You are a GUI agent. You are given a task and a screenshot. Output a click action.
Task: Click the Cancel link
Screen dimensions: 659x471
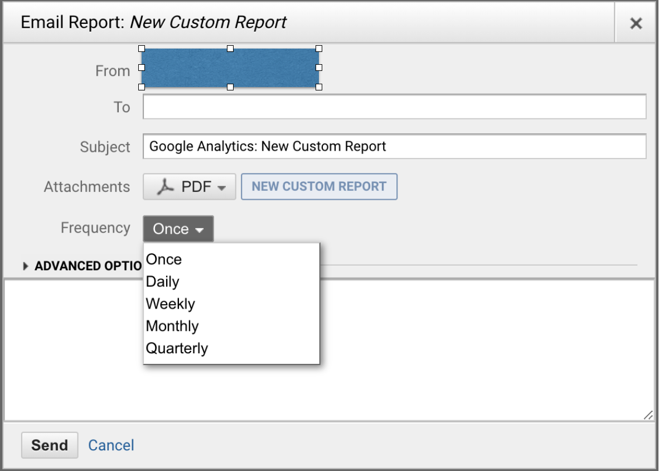tap(111, 445)
